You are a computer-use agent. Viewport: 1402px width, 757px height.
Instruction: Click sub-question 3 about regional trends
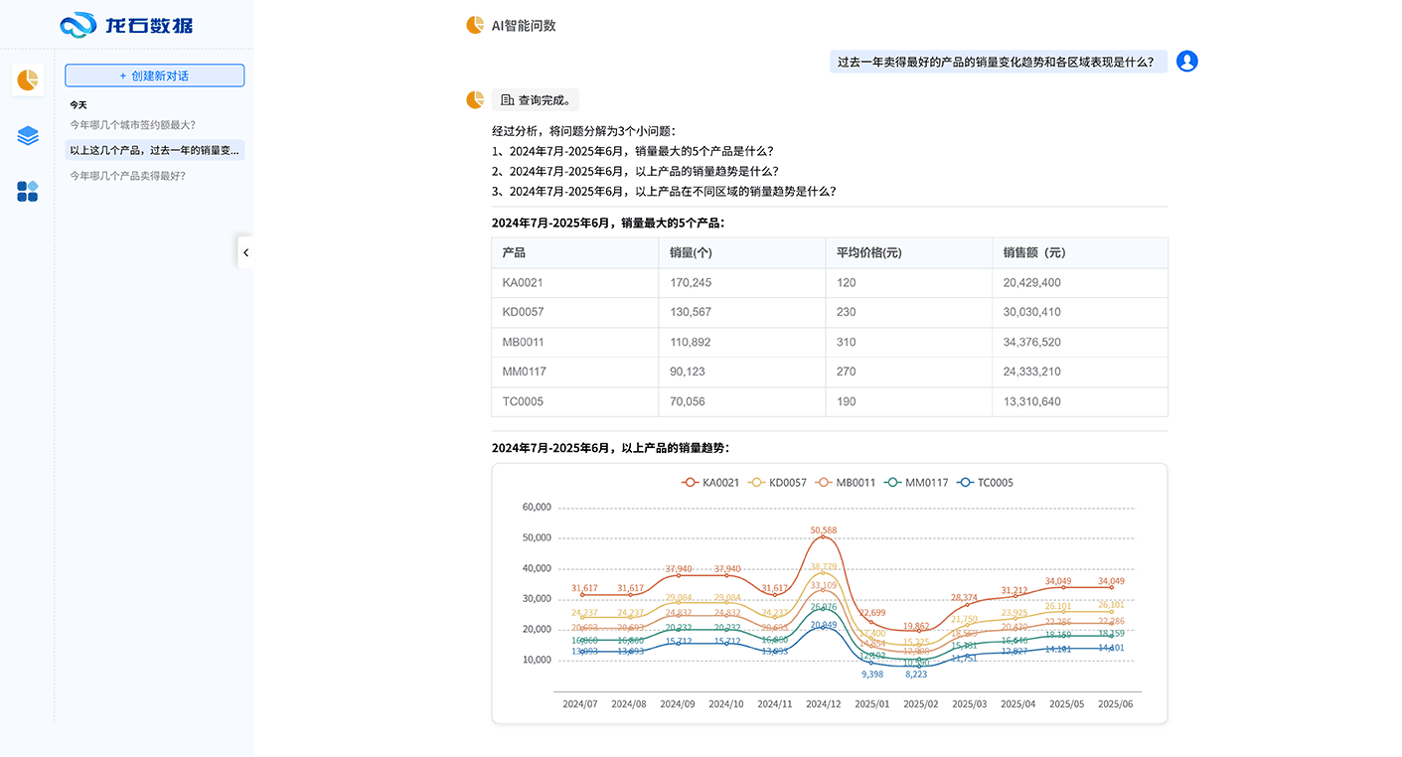(x=664, y=192)
